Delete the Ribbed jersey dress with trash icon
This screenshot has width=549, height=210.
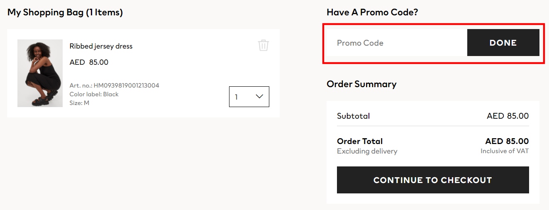[x=264, y=45]
